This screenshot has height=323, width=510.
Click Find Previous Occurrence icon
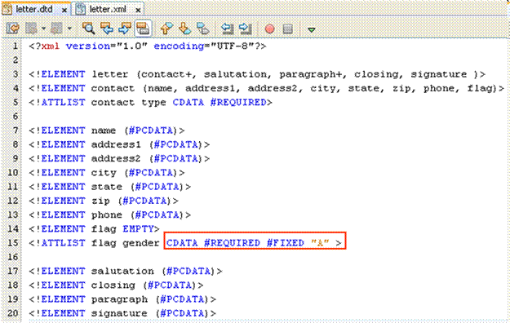106,29
